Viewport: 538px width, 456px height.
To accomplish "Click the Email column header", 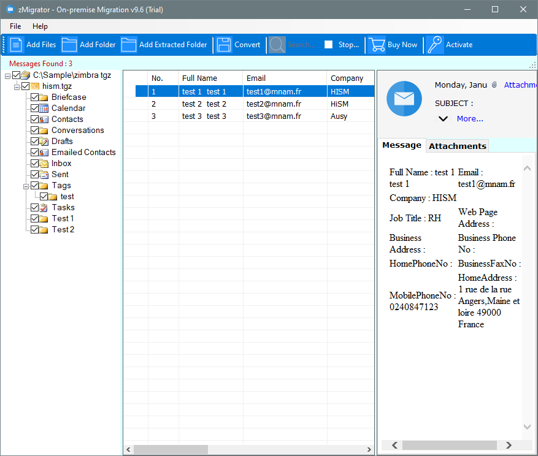I will (x=285, y=78).
